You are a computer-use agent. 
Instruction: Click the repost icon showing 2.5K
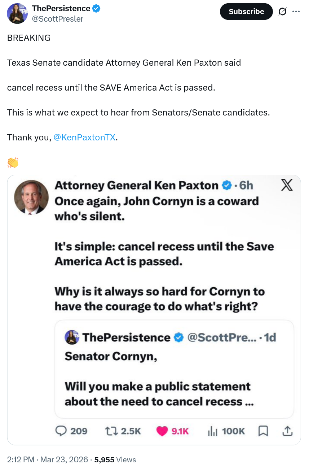click(x=110, y=431)
